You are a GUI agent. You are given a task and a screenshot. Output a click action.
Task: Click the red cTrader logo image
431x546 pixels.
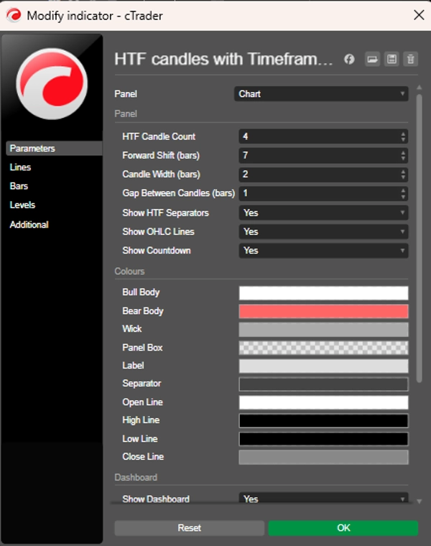pyautogui.click(x=52, y=83)
